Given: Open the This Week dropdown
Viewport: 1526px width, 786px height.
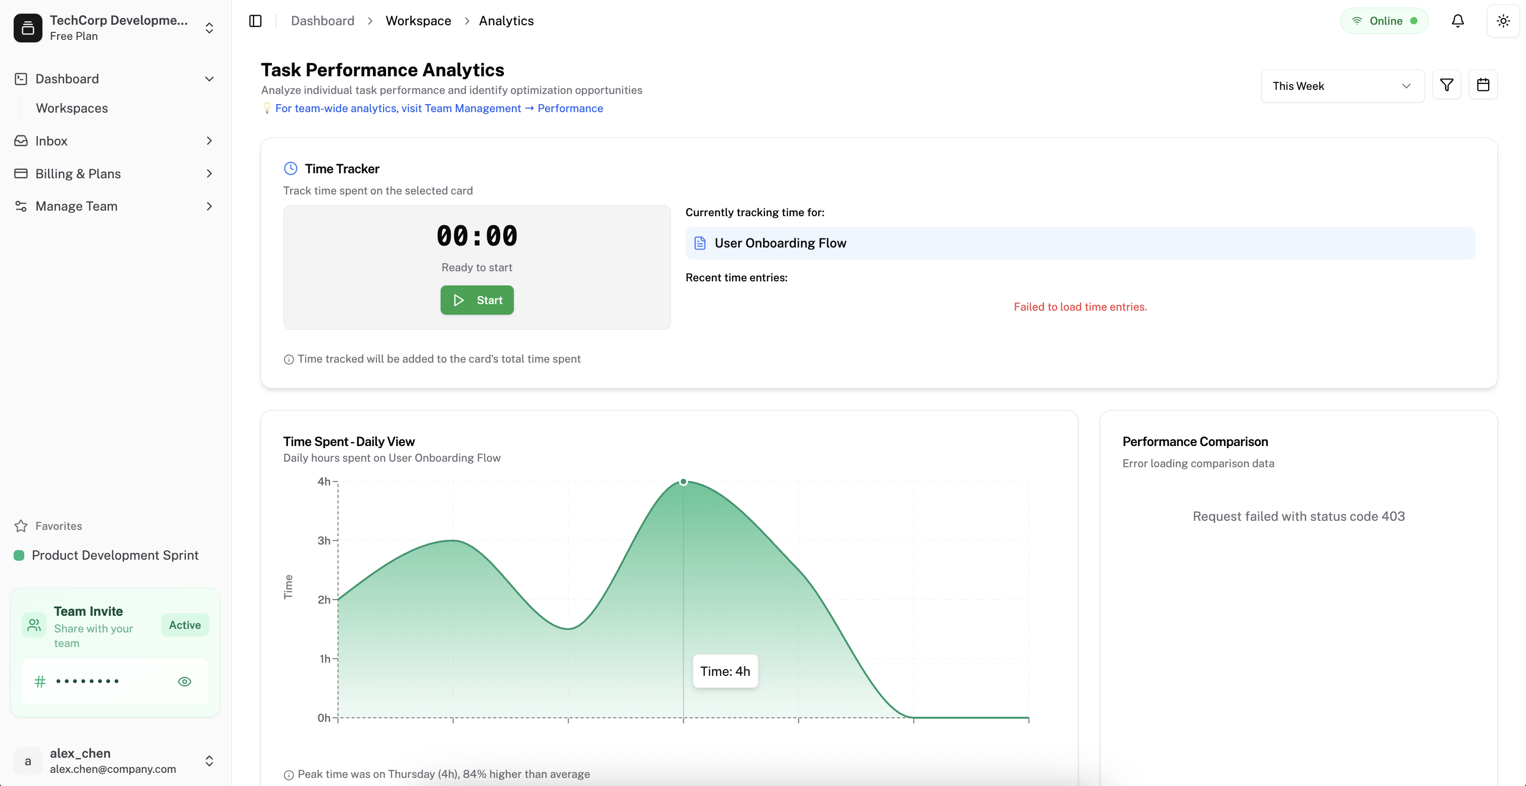Looking at the screenshot, I should (1343, 85).
